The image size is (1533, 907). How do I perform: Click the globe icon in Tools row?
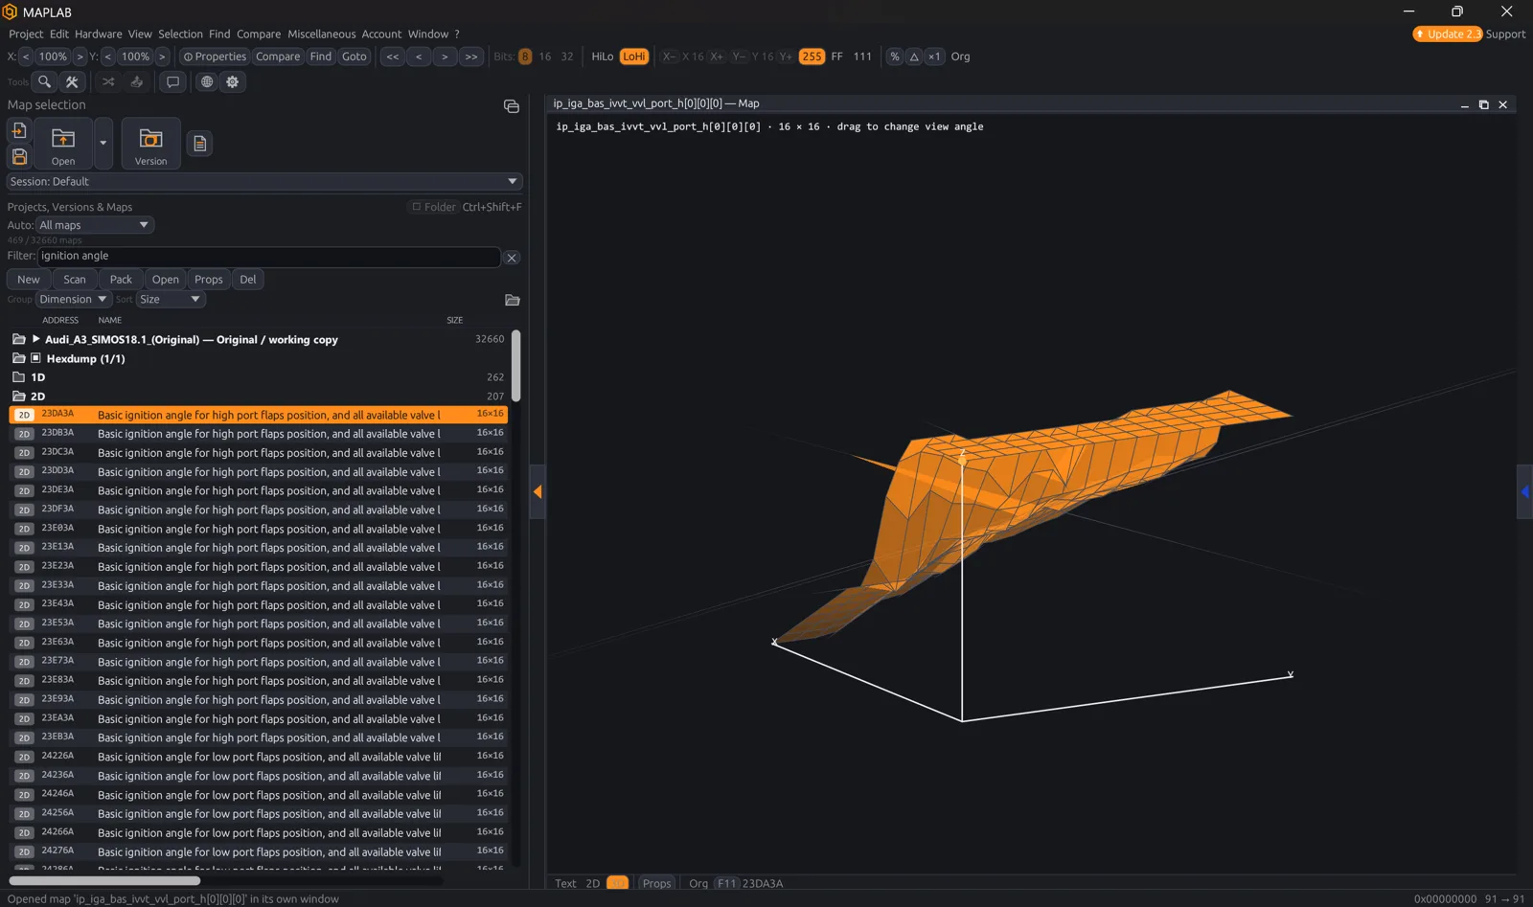tap(206, 81)
